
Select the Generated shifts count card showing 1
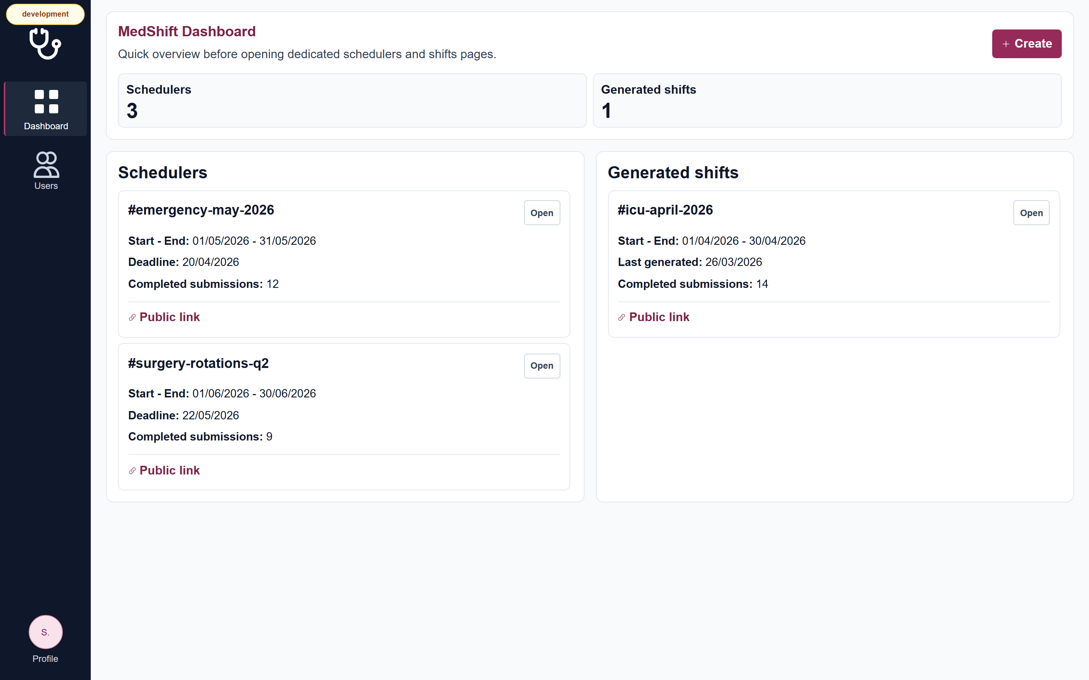point(827,101)
